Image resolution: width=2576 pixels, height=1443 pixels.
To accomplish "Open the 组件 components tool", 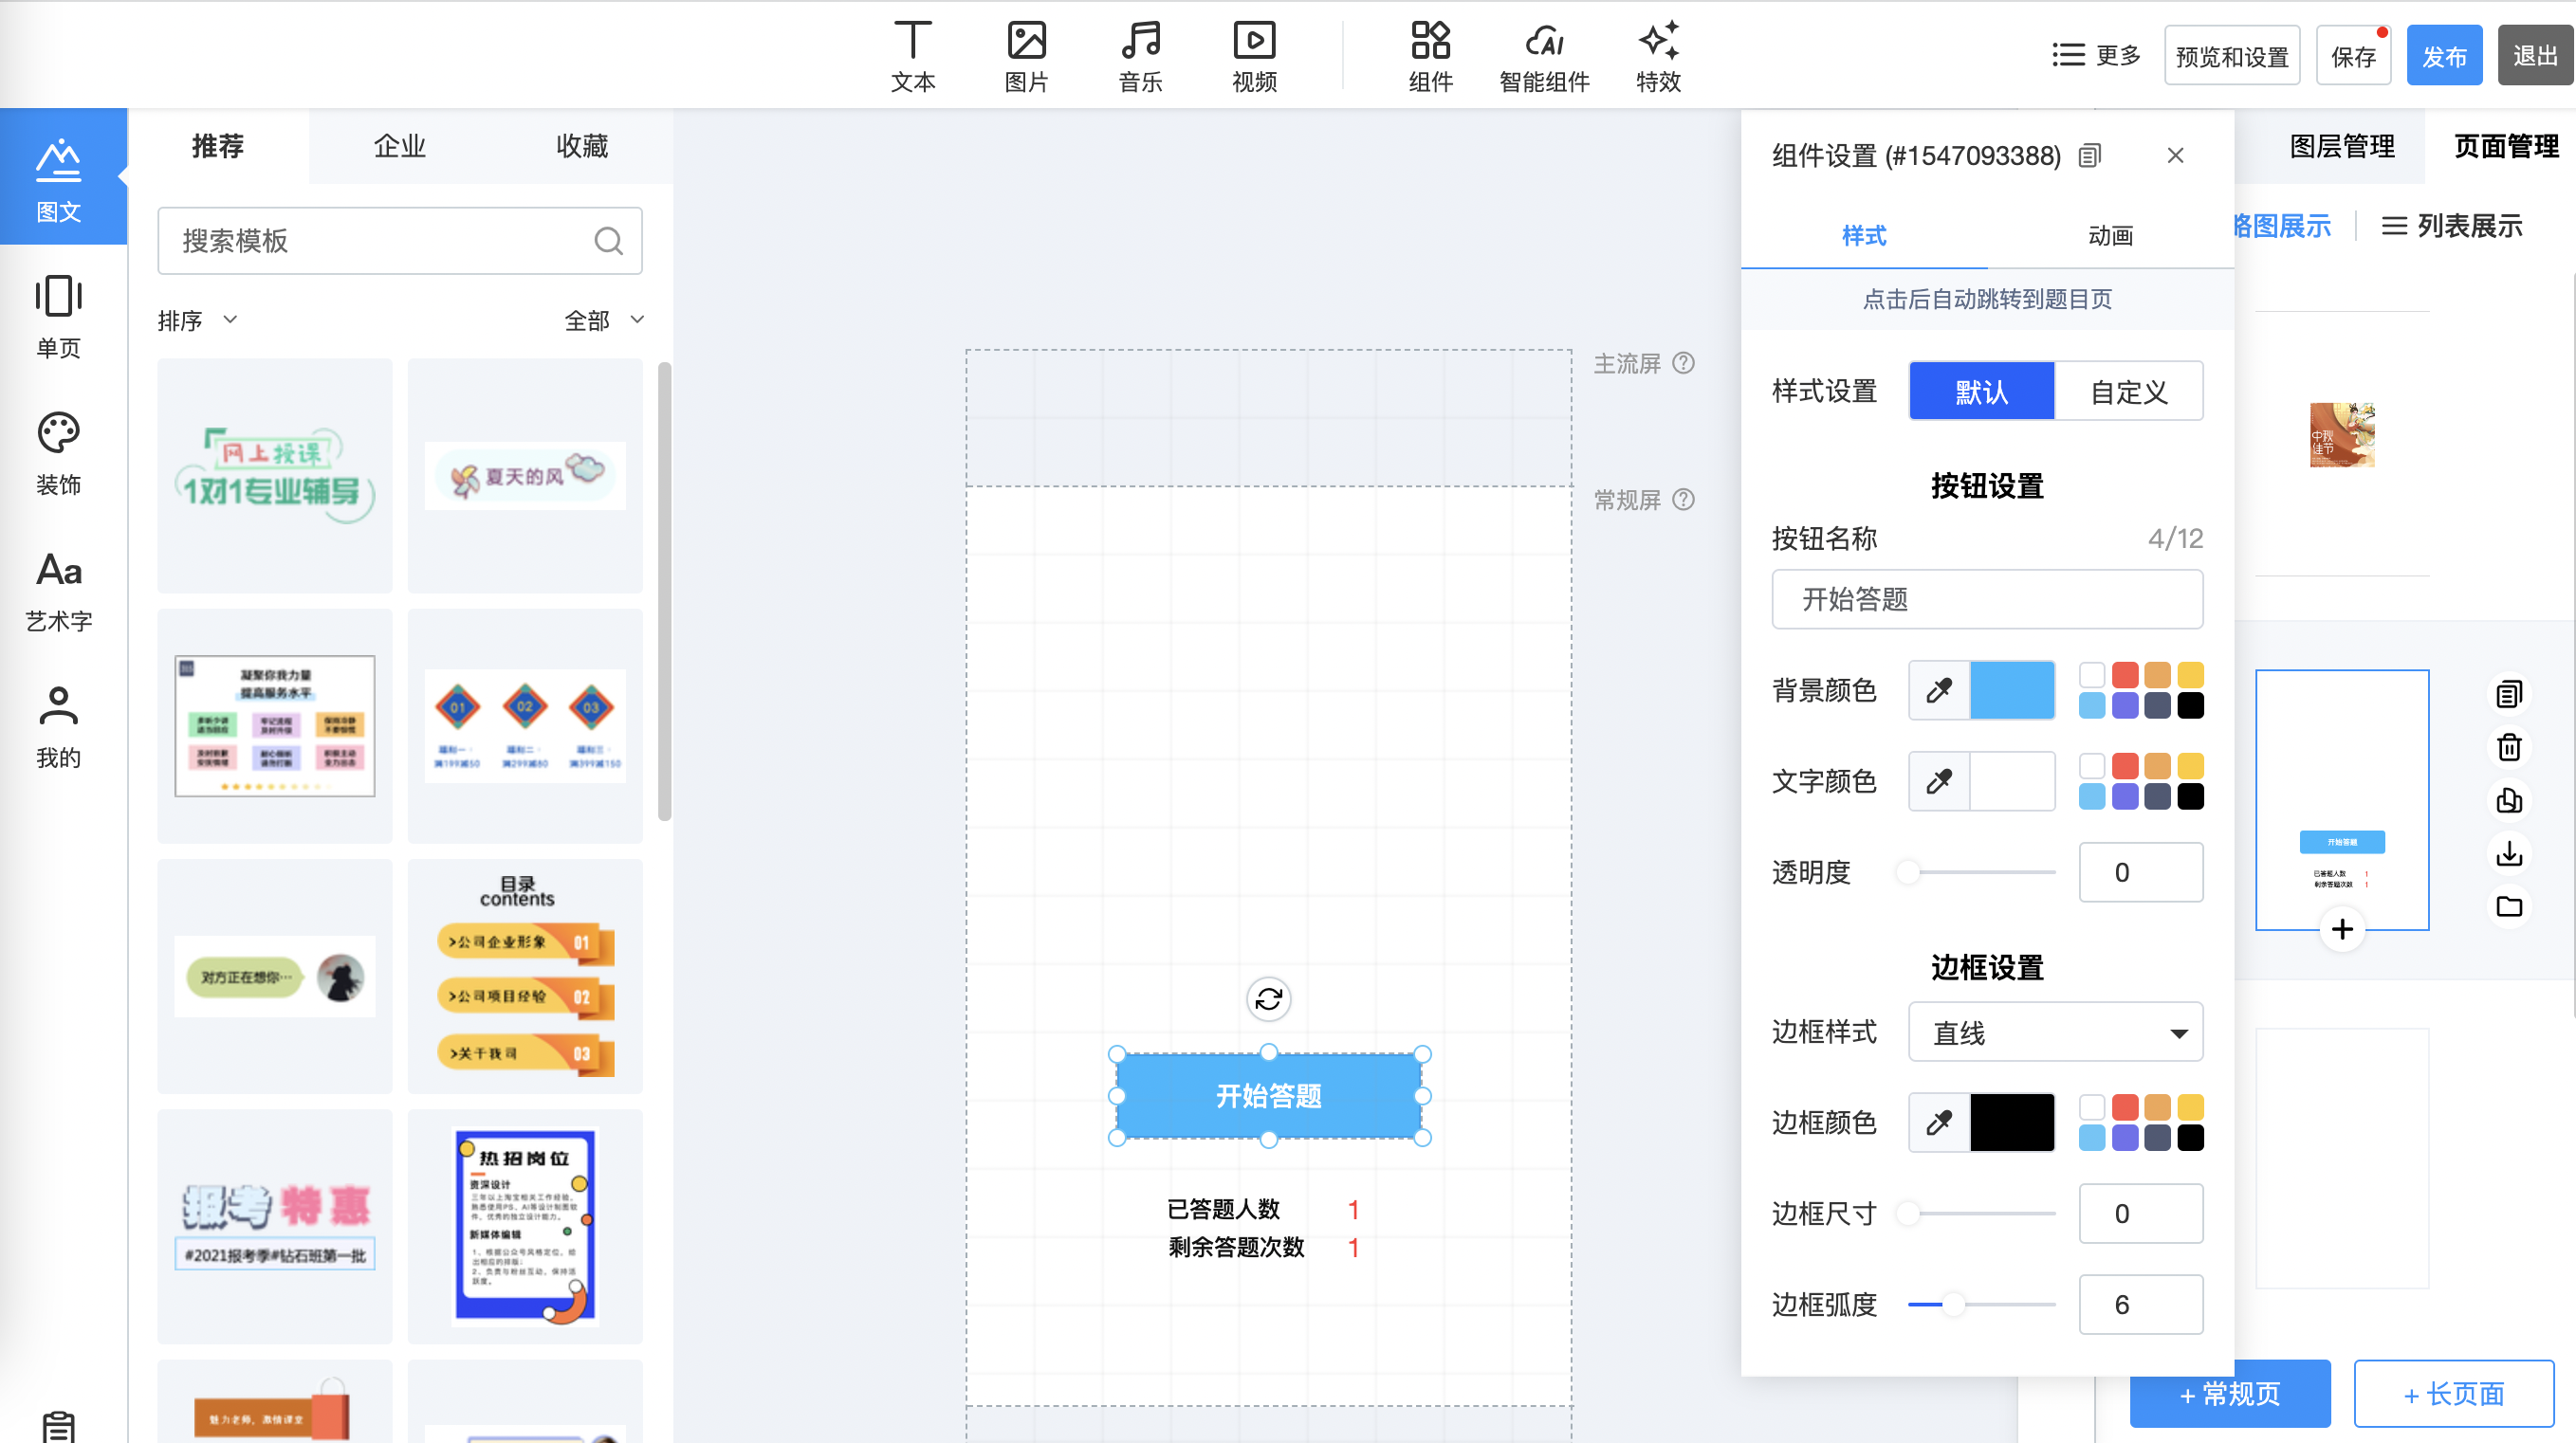I will click(1430, 57).
